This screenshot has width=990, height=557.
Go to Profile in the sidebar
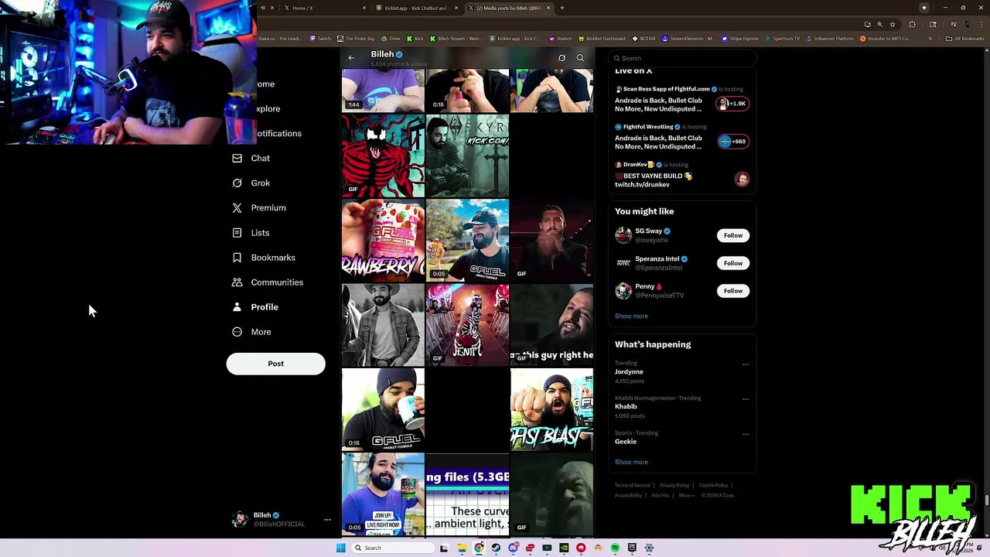point(255,307)
